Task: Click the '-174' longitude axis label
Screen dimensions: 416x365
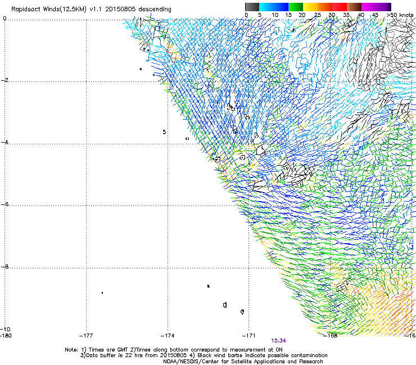Action: point(168,336)
